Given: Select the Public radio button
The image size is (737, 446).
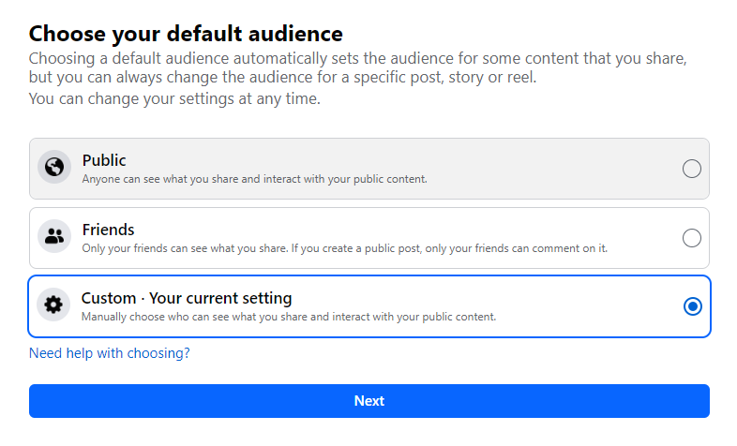Looking at the screenshot, I should tap(692, 169).
